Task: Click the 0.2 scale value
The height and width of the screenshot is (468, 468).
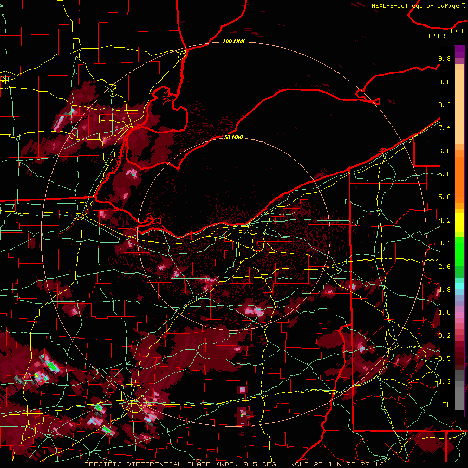Action: coord(445,335)
